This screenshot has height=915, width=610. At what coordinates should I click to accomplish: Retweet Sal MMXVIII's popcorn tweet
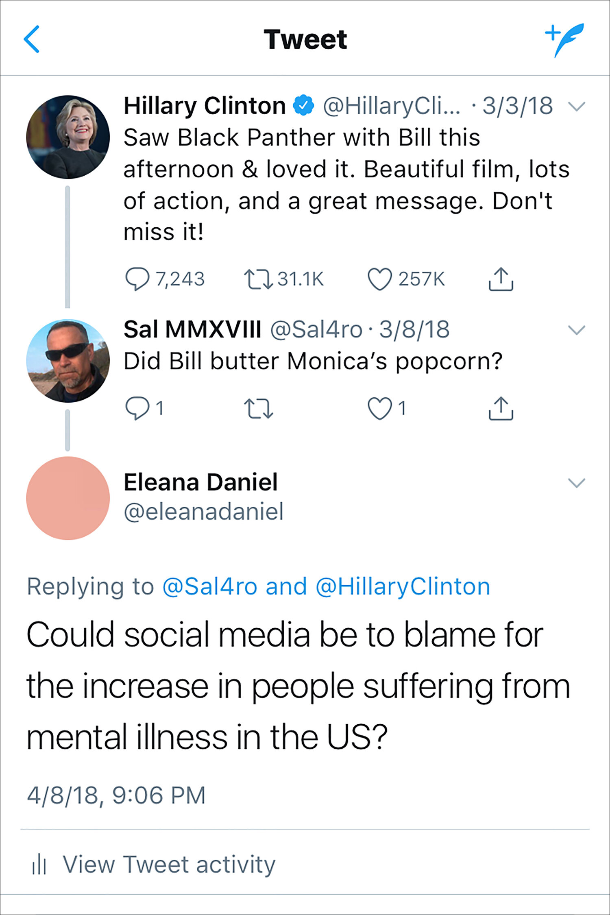[x=258, y=409]
